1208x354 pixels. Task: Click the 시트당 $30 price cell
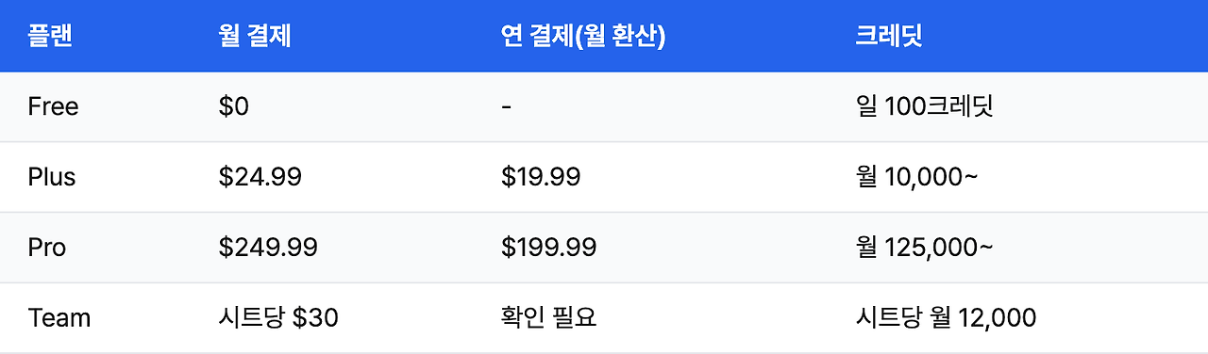coord(278,318)
